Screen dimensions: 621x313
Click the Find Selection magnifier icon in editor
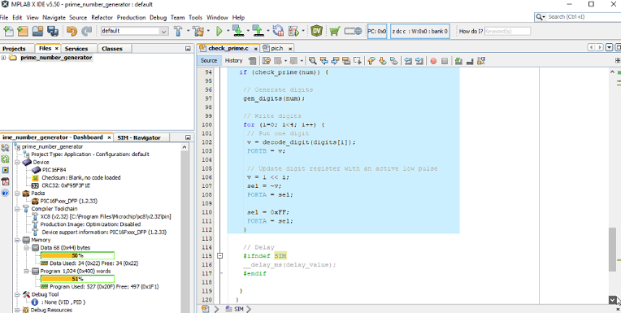coord(312,61)
